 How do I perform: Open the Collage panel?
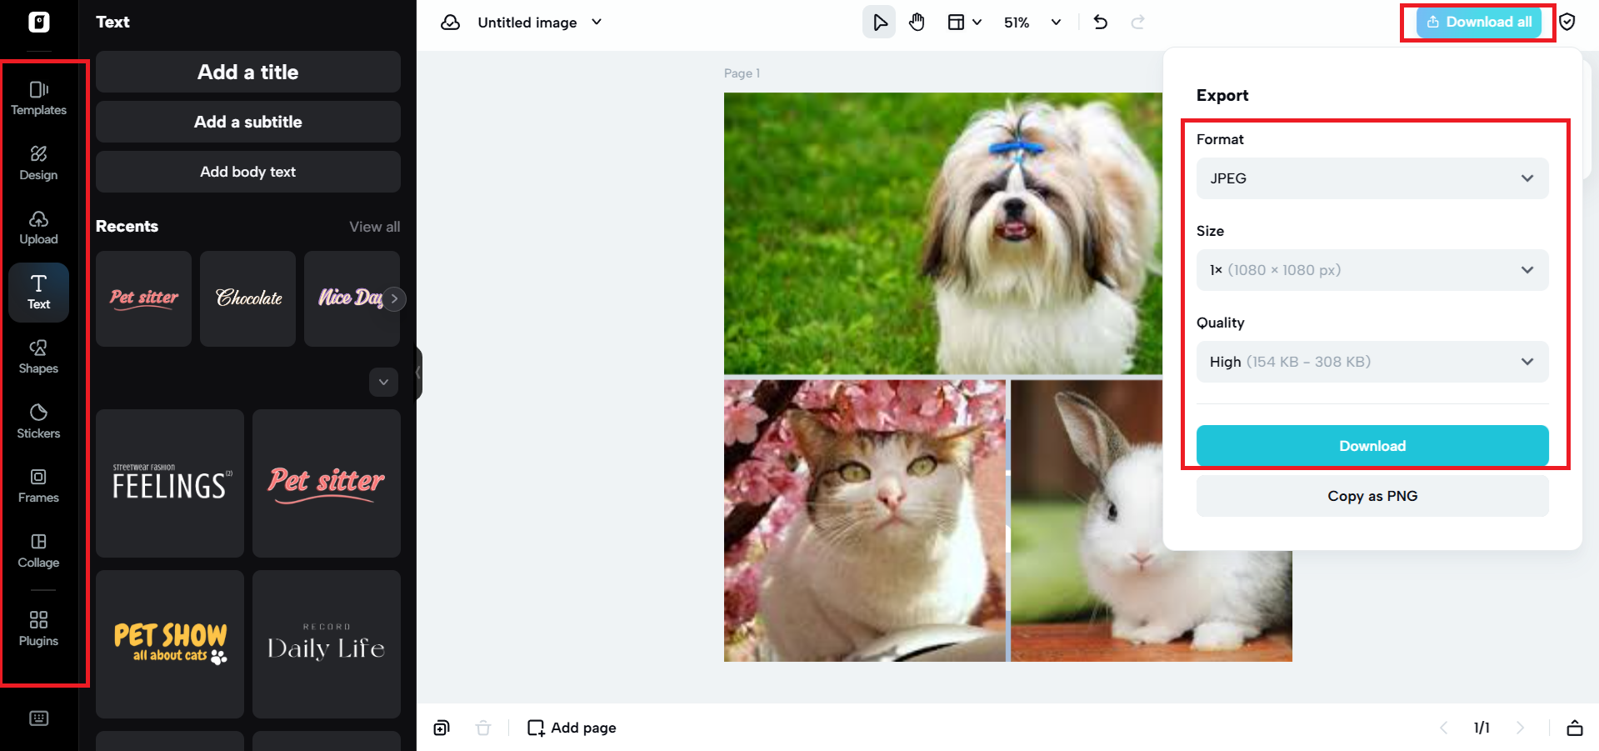[x=38, y=550]
